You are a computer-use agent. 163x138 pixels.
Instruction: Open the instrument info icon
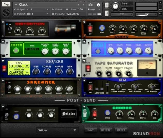pyautogui.click(x=98, y=5)
